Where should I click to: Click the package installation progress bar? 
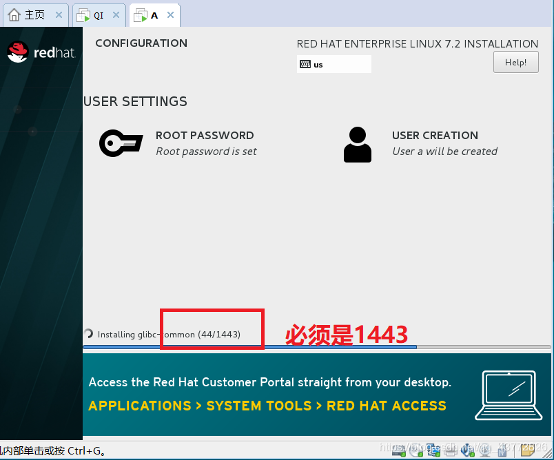(317, 347)
